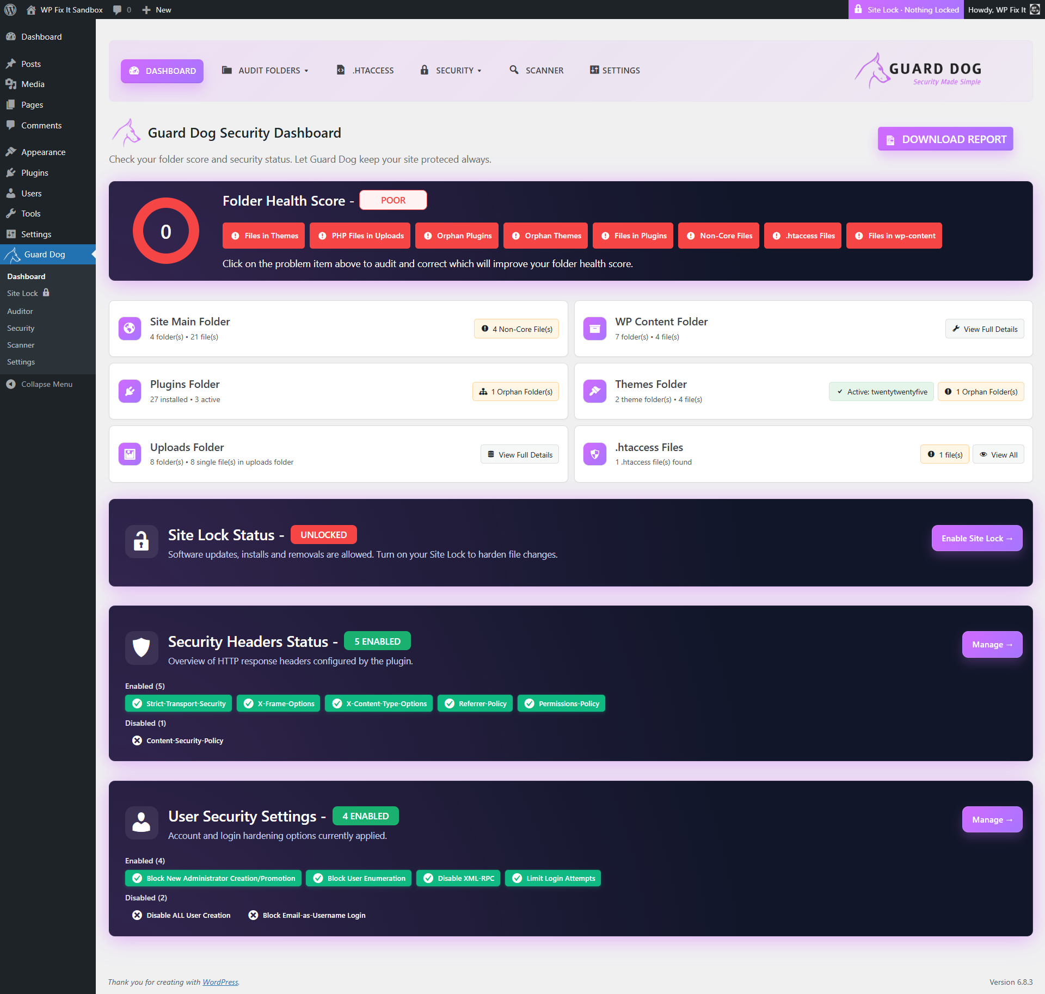This screenshot has width=1045, height=994.
Task: Click the Site Main Folder globe icon
Action: pos(130,329)
